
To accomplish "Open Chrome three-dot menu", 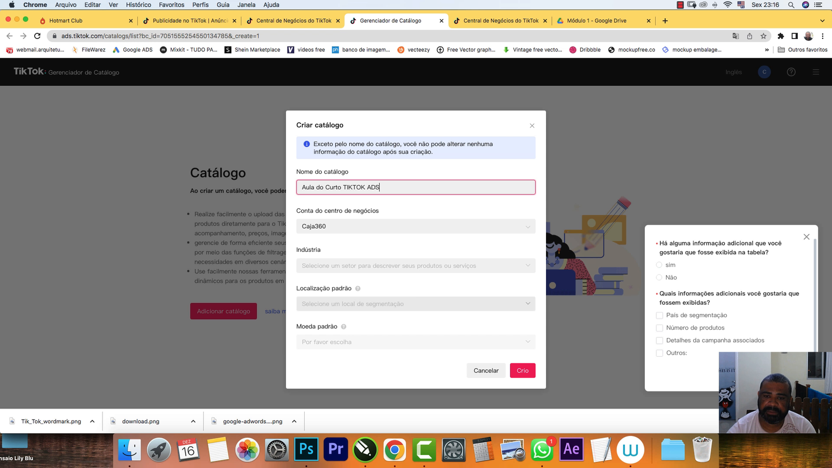I will (823, 36).
